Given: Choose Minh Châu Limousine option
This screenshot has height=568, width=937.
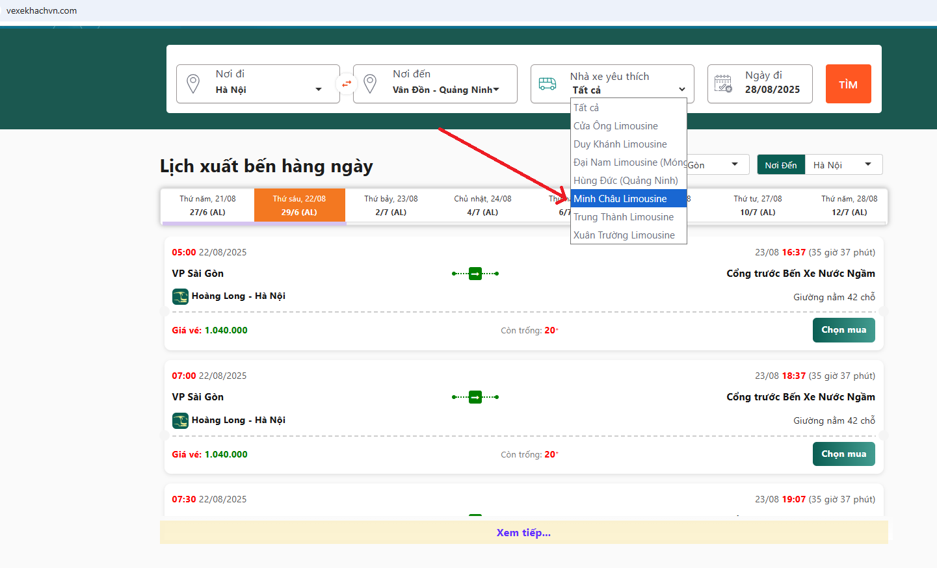Looking at the screenshot, I should (x=629, y=199).
